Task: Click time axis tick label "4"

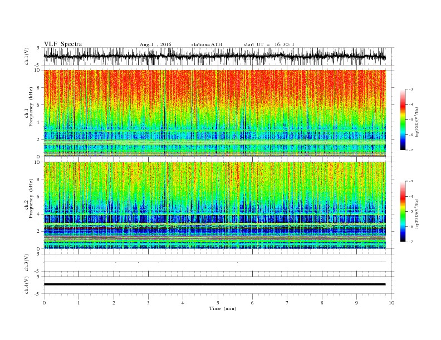Action: coord(183,303)
